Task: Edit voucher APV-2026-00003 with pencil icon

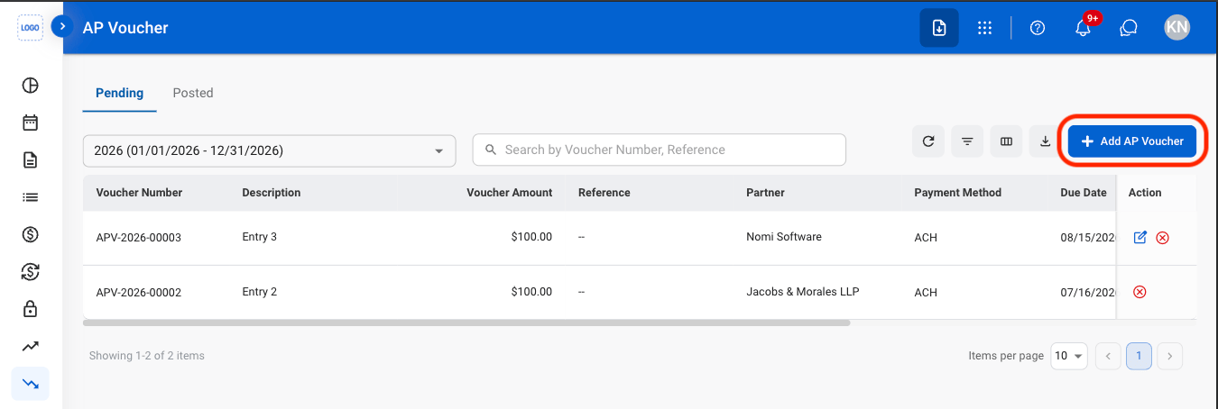Action: click(1140, 237)
